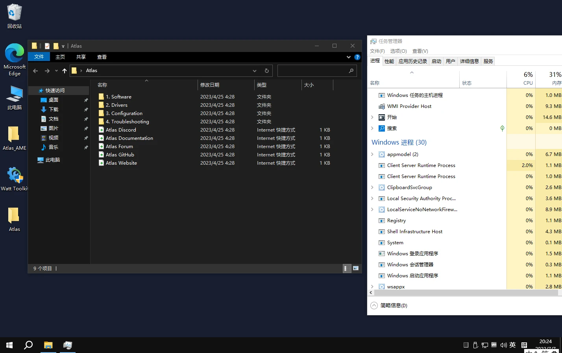The width and height of the screenshot is (562, 353).
Task: Select Atlas in the address bar breadcrumb
Action: [x=92, y=71]
